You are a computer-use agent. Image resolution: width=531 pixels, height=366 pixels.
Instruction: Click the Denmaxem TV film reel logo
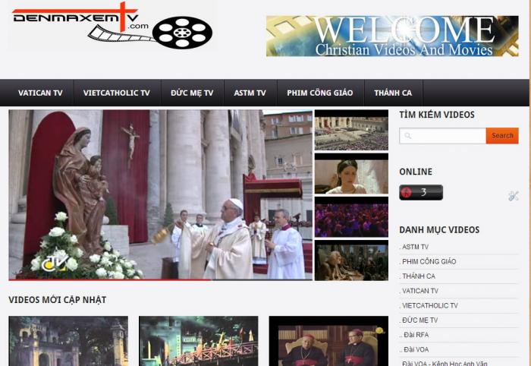tap(112, 26)
